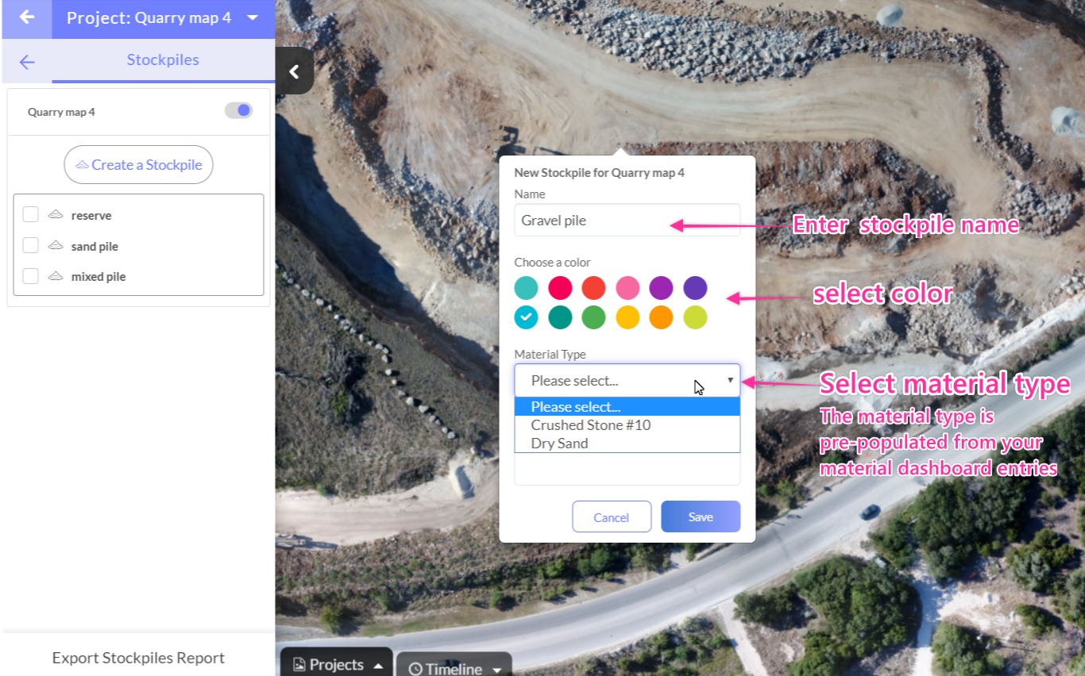Viewport: 1085px width, 676px height.
Task: Open the Projects menu at the bottom
Action: click(x=337, y=663)
